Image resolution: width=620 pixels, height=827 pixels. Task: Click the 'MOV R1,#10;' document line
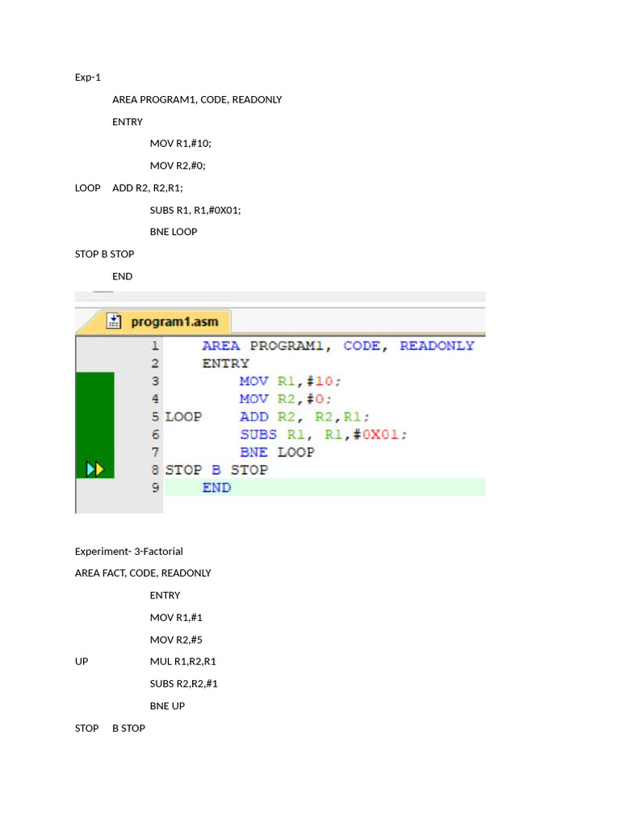[180, 144]
